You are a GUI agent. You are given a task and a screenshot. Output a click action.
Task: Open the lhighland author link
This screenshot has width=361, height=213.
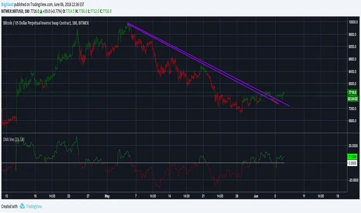point(7,4)
